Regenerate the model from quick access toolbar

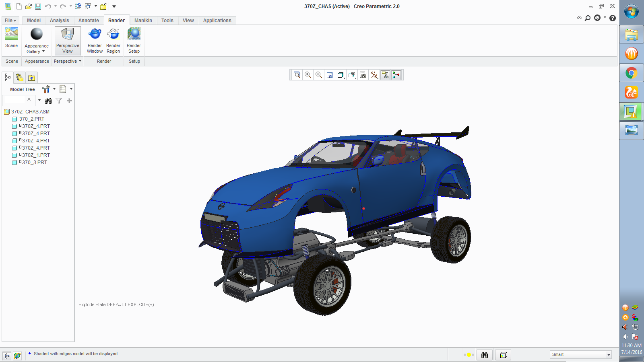[78, 6]
